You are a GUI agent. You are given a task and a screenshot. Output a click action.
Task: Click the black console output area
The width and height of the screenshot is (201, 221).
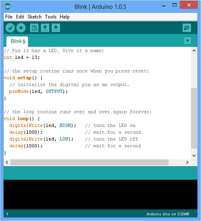[x=100, y=195]
